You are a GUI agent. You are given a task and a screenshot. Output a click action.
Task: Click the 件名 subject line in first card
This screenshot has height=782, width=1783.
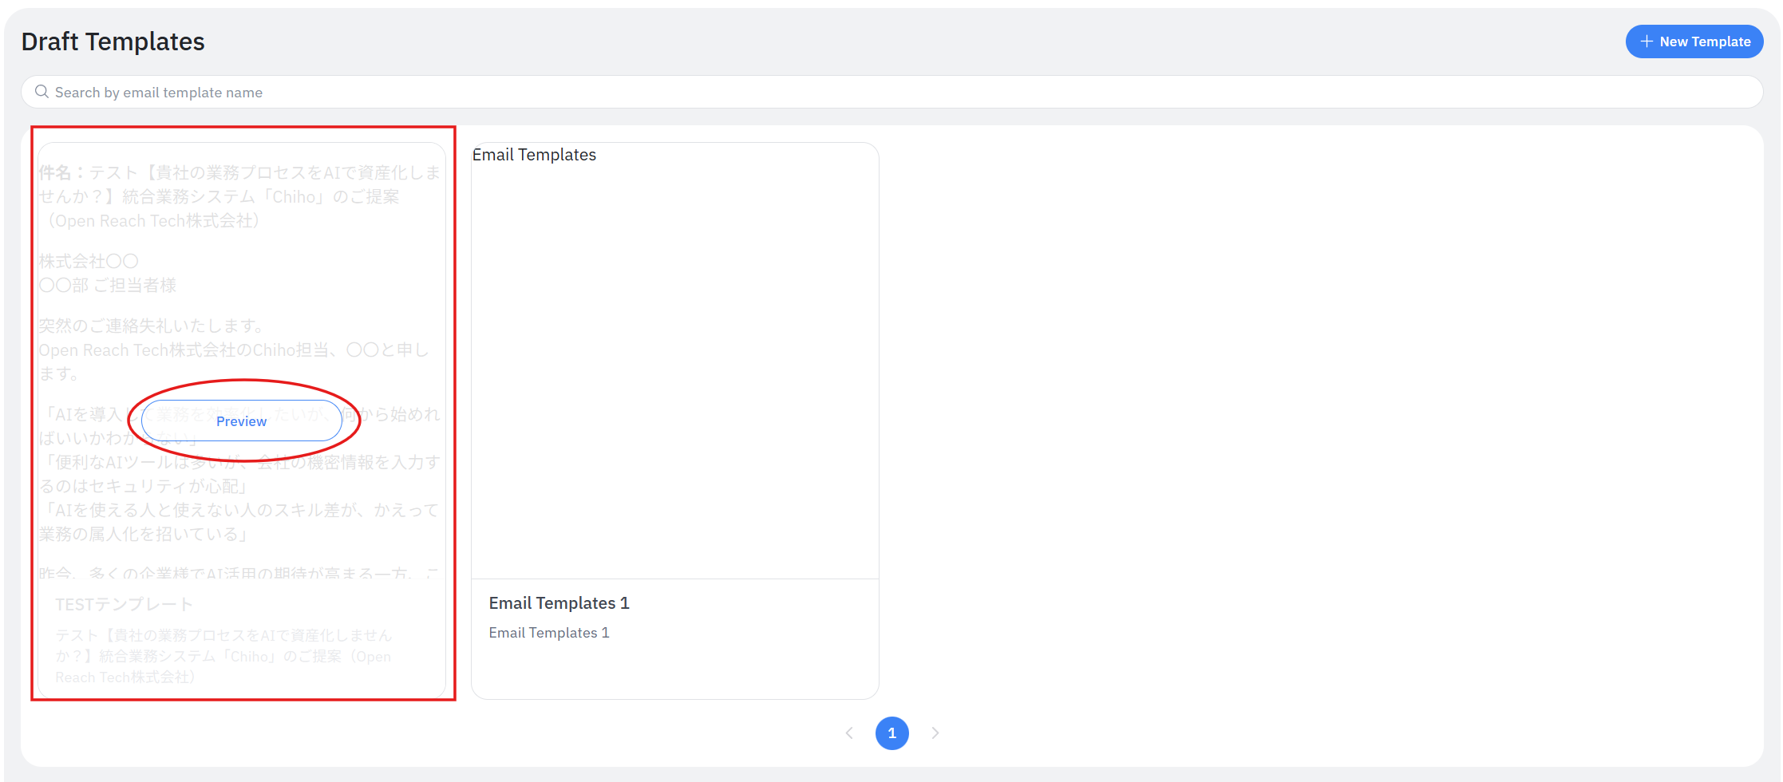[x=239, y=173]
